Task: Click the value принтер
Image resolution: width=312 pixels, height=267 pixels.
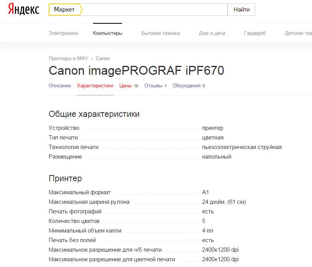Action: (213, 128)
